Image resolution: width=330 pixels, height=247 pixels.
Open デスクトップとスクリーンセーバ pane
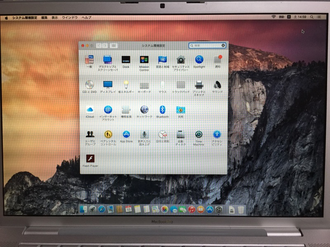(x=108, y=63)
